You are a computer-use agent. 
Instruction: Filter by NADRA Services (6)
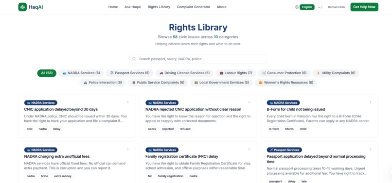pos(81,73)
